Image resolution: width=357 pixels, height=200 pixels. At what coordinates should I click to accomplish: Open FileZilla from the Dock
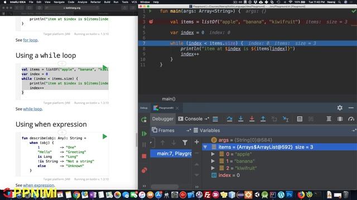coord(208,195)
